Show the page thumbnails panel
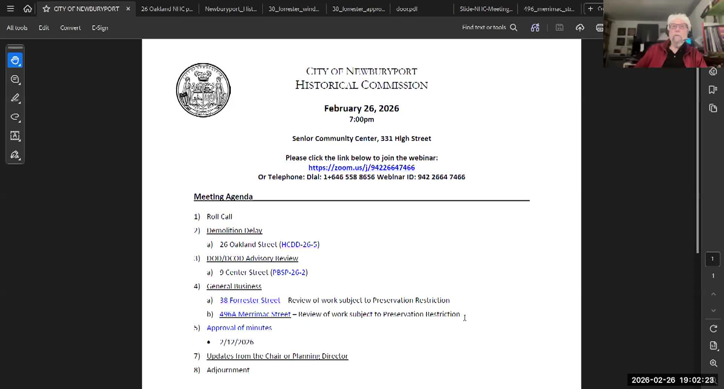This screenshot has height=389, width=724. [713, 108]
